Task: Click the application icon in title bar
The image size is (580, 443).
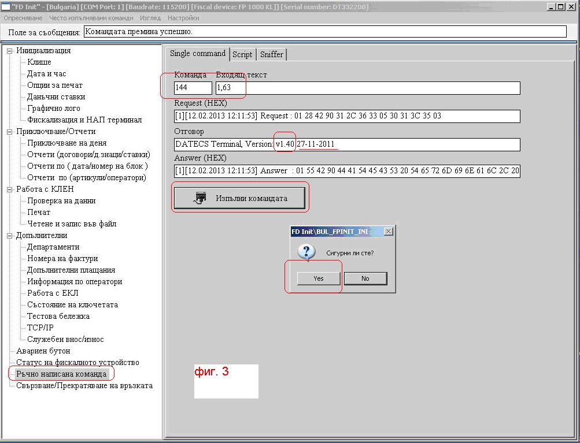Action: [5, 6]
